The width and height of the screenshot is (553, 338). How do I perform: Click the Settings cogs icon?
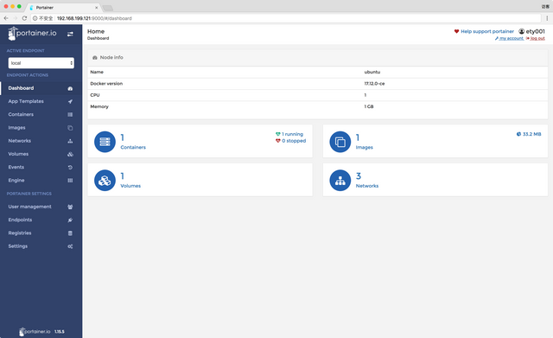[x=70, y=246]
